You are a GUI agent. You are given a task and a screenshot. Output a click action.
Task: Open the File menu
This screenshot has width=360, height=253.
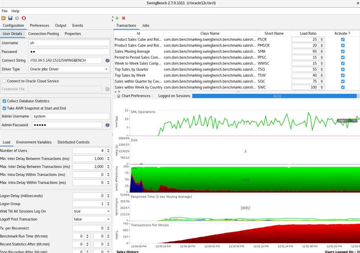tap(5, 11)
